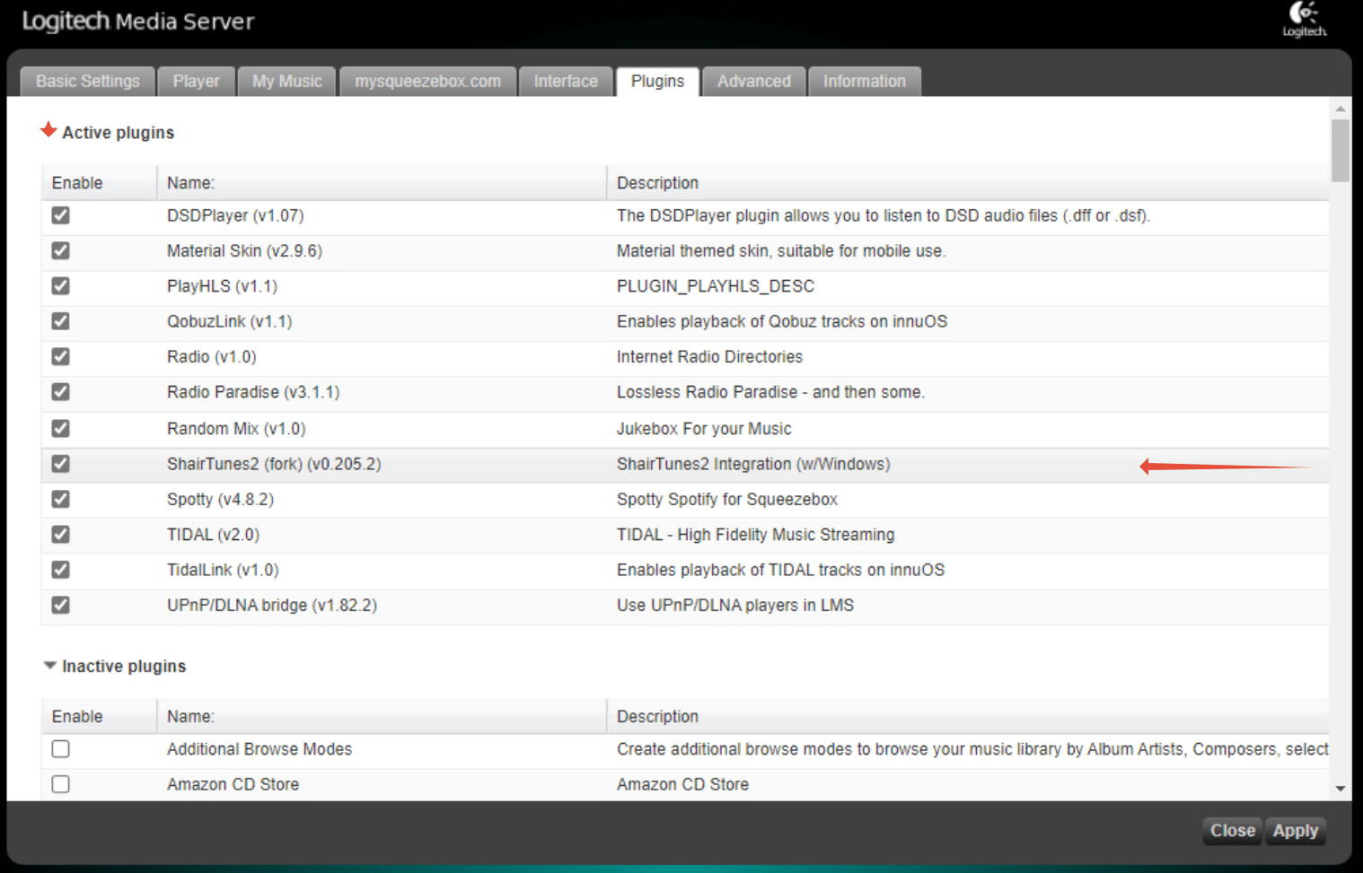Click ShairTunes2 (fork) (v0.205.2) name
This screenshot has height=873, width=1363.
tap(274, 464)
